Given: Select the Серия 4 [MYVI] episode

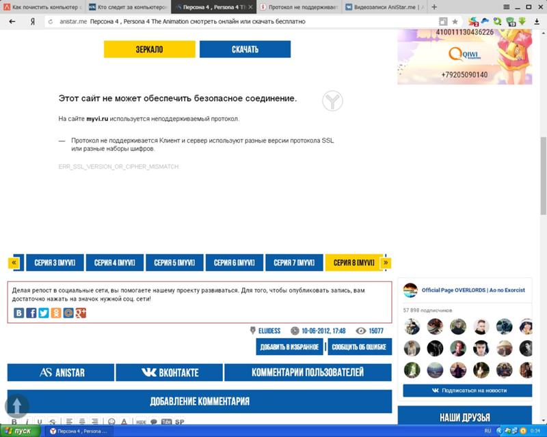Looking at the screenshot, I should (x=115, y=262).
